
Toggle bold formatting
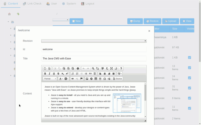(45, 73)
